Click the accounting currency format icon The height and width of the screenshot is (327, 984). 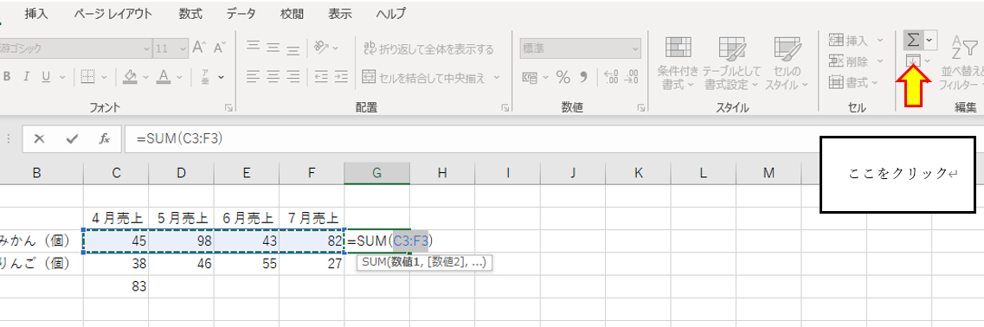coord(530,78)
